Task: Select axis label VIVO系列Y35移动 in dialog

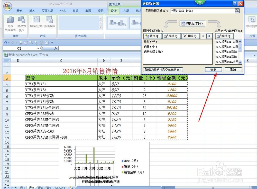Action: point(226,52)
